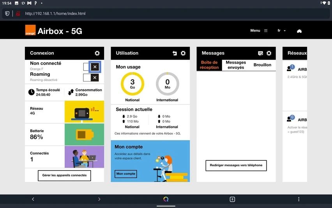This screenshot has width=332, height=208.
Task: Click the browser shield security icon
Action: point(7,14)
